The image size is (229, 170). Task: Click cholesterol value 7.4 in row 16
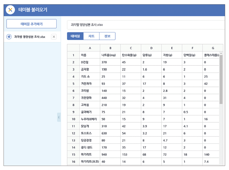211,161
